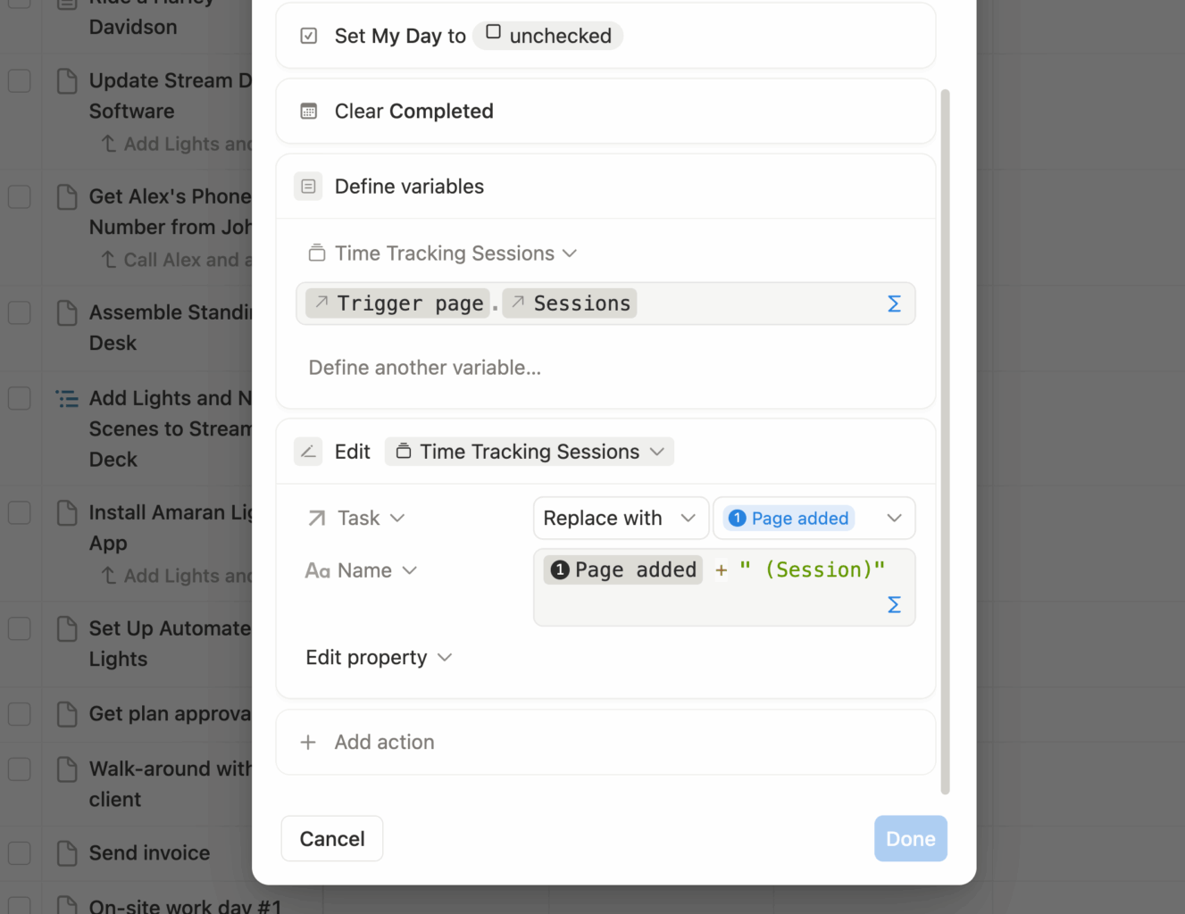Open the Time Tracking Sessions chevron in Edit action
The image size is (1185, 914).
pyautogui.click(x=657, y=452)
